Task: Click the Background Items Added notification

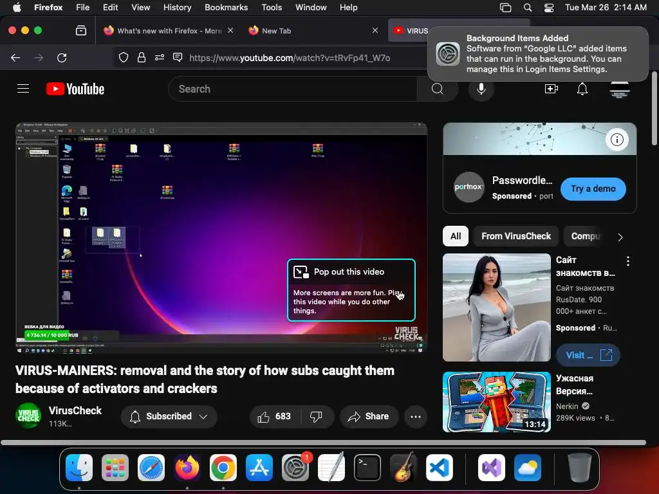Action: pos(537,54)
